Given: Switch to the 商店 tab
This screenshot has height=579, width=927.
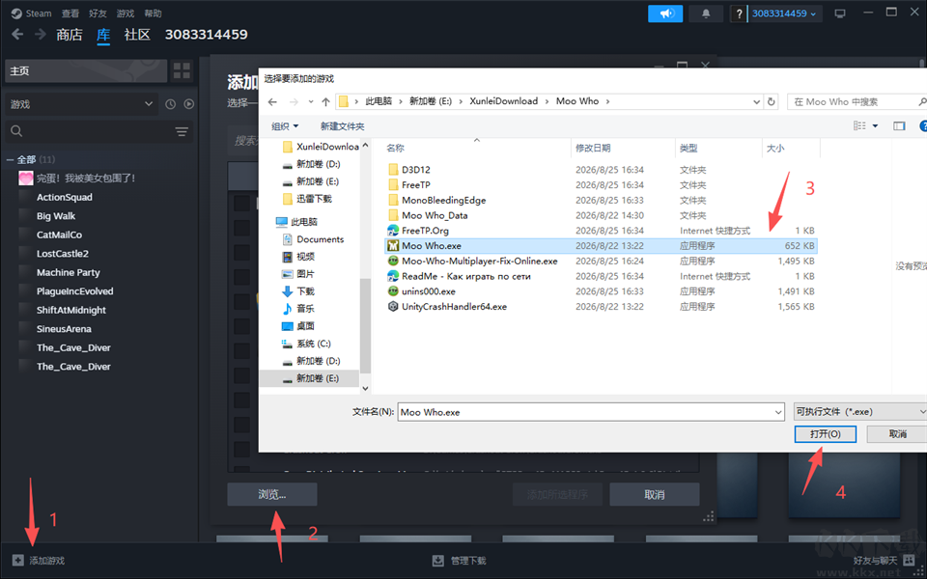Looking at the screenshot, I should [70, 35].
